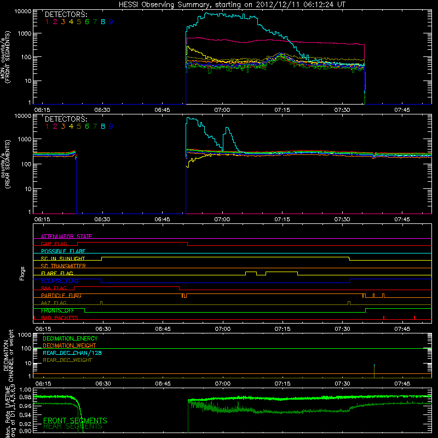Click detector 2 legend in front segments plot
Screen dimensions: 438x438
[55, 22]
